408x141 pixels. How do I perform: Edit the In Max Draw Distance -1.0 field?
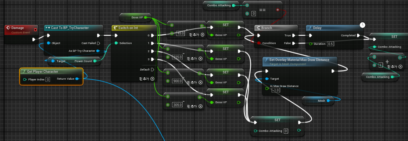[275, 90]
